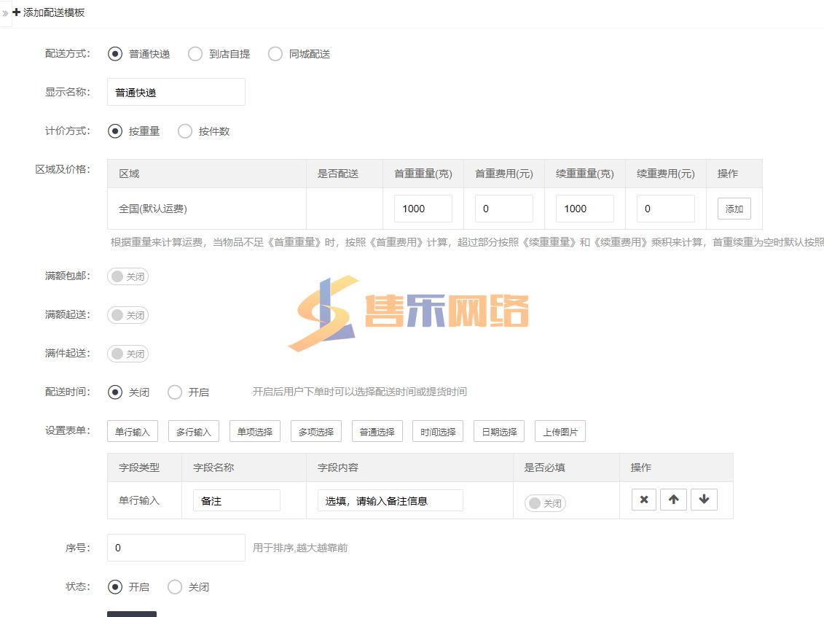This screenshot has width=824, height=617.
Task: Toggle the 满额起送 switch
Action: click(x=127, y=315)
